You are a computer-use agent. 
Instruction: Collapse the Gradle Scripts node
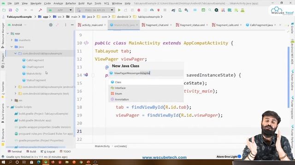coord(8,107)
